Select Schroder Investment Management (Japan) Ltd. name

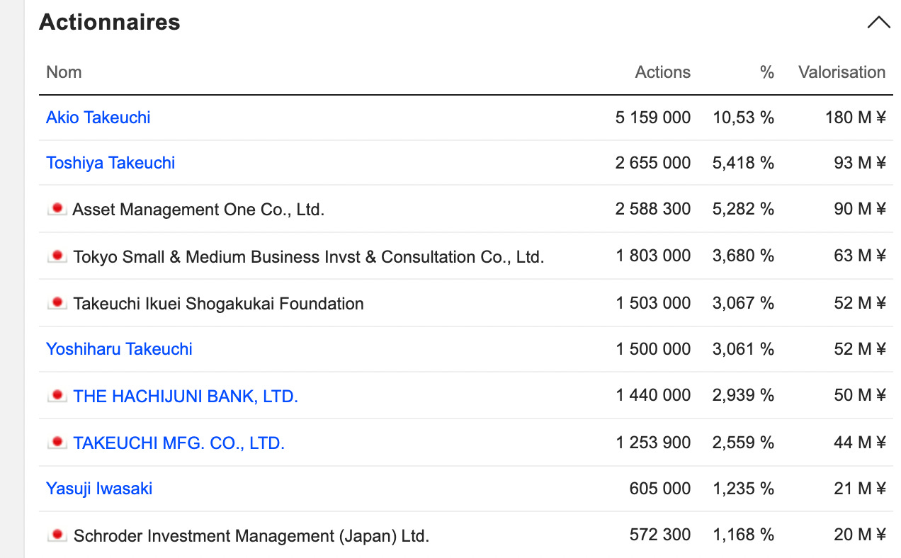(251, 536)
